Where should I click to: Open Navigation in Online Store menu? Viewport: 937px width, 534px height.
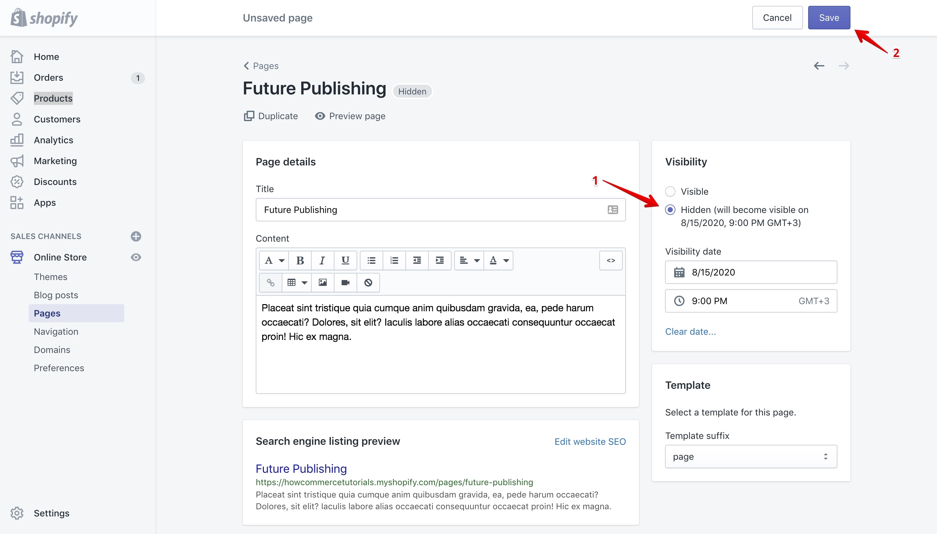[x=56, y=331]
